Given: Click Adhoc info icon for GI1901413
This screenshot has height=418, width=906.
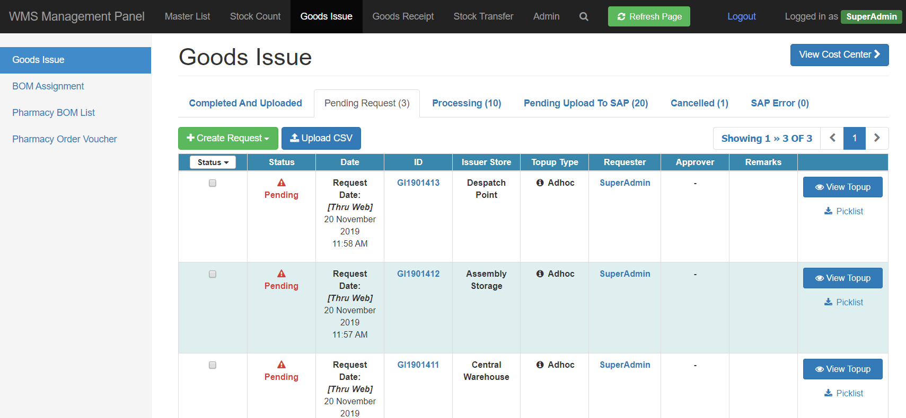Looking at the screenshot, I should click(540, 183).
